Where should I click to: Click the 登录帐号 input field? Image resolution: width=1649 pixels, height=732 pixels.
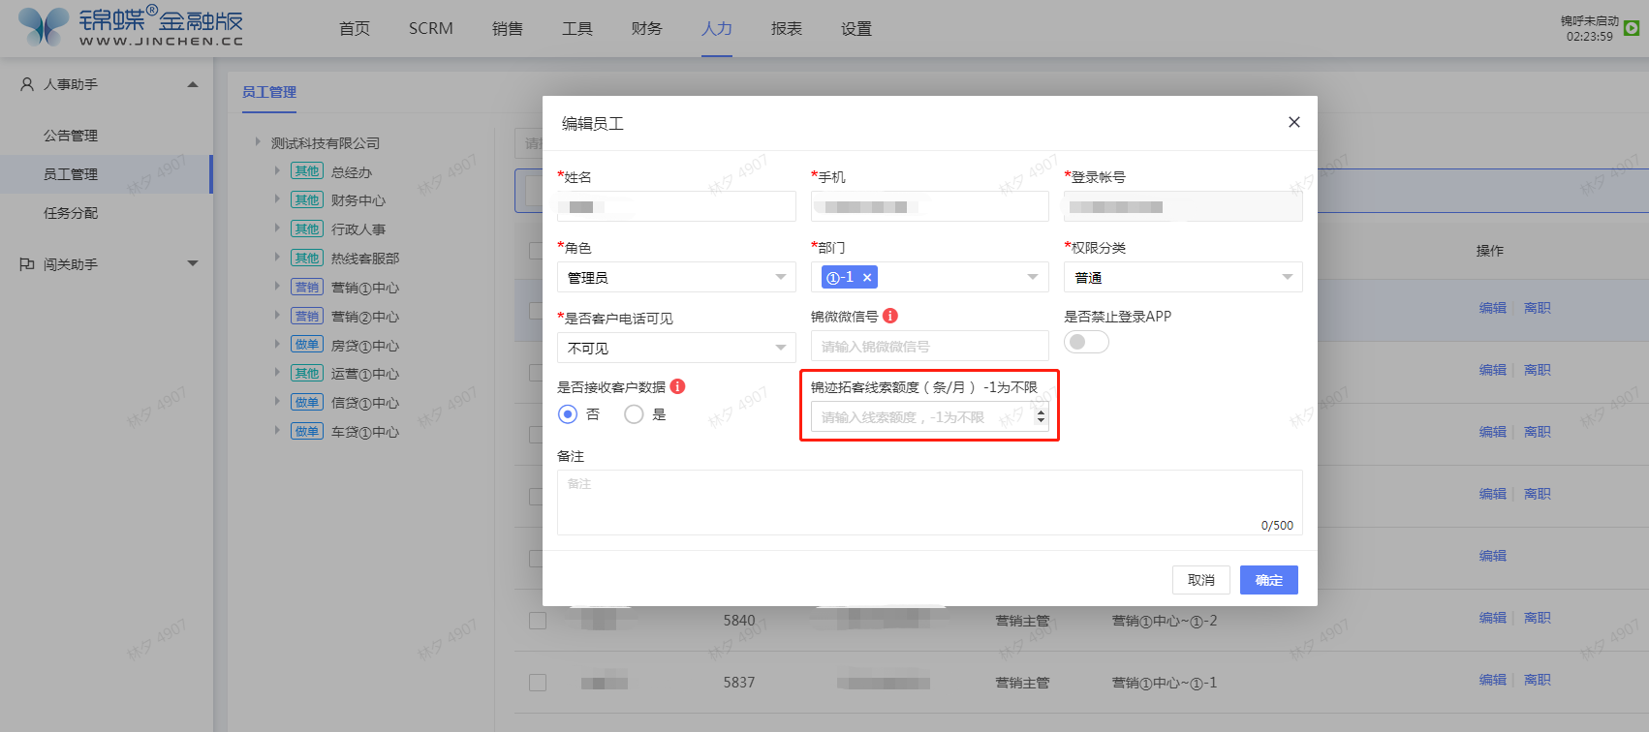[1183, 206]
